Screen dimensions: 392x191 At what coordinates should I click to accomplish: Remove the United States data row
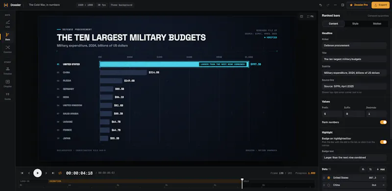[384, 178]
